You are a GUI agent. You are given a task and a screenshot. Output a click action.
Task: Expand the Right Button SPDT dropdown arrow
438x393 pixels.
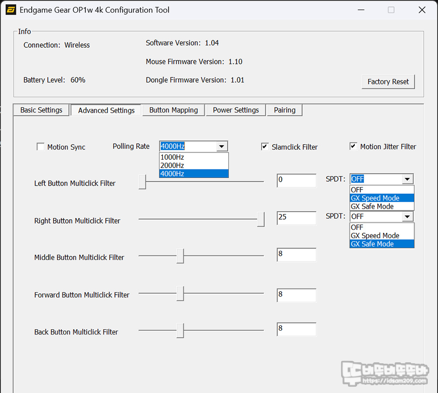(x=407, y=216)
